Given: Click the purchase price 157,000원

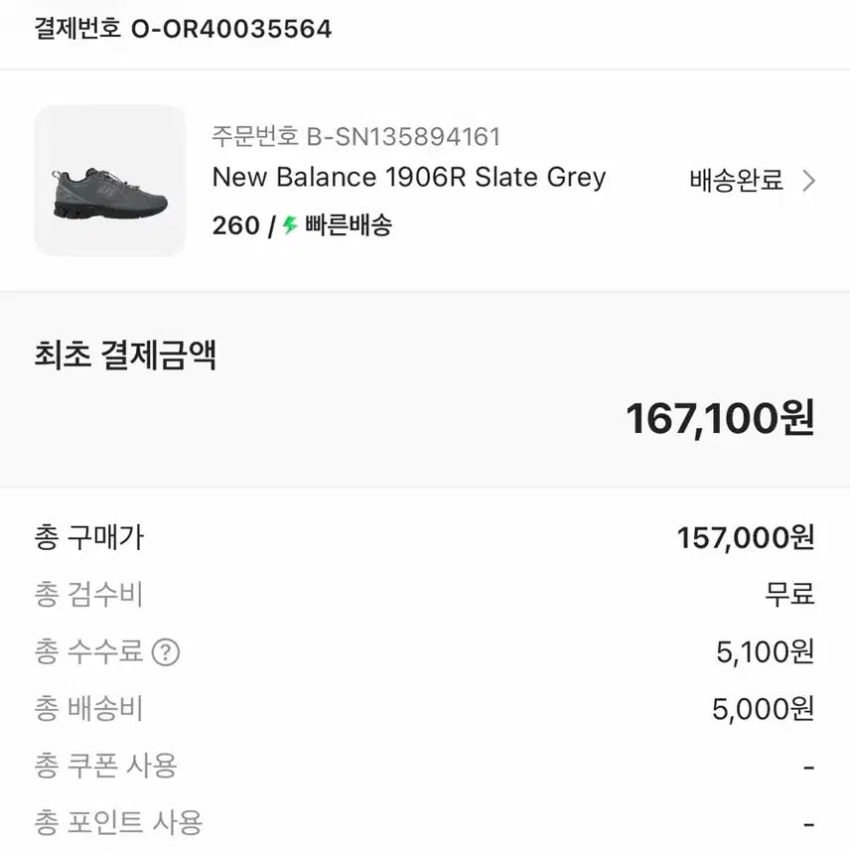Looking at the screenshot, I should 745,538.
